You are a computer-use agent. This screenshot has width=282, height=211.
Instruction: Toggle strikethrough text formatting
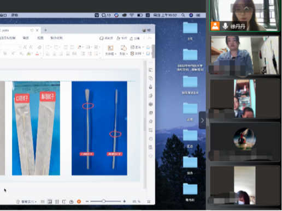[5, 53]
